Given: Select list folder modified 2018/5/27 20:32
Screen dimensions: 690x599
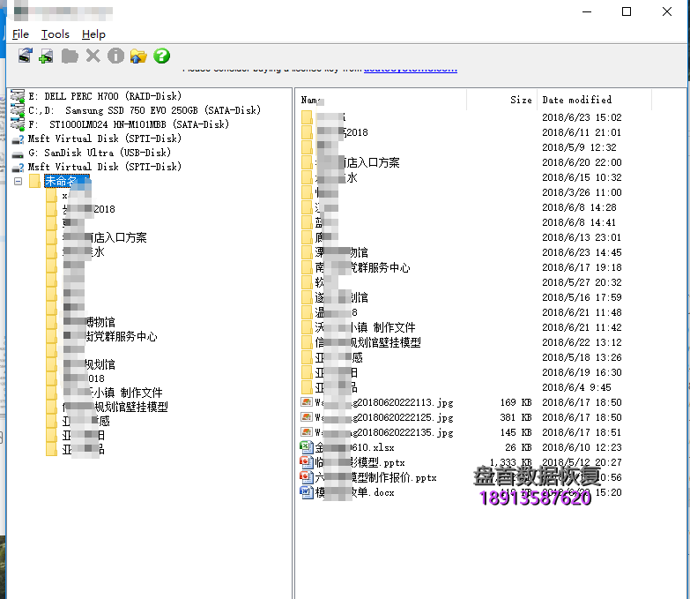Looking at the screenshot, I should tap(327, 282).
